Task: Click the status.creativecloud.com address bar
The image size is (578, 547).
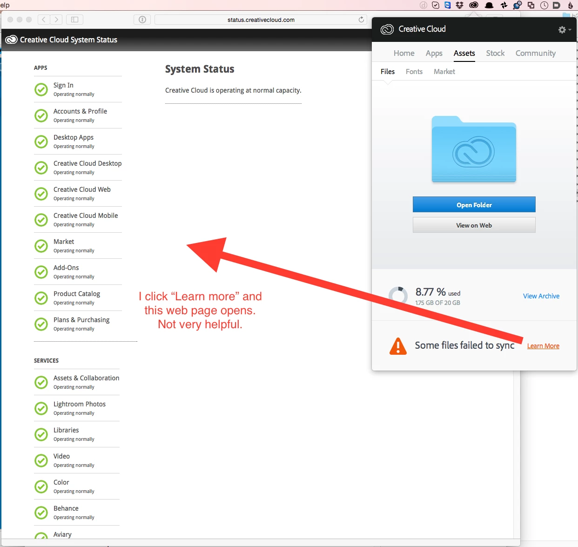Action: click(261, 20)
